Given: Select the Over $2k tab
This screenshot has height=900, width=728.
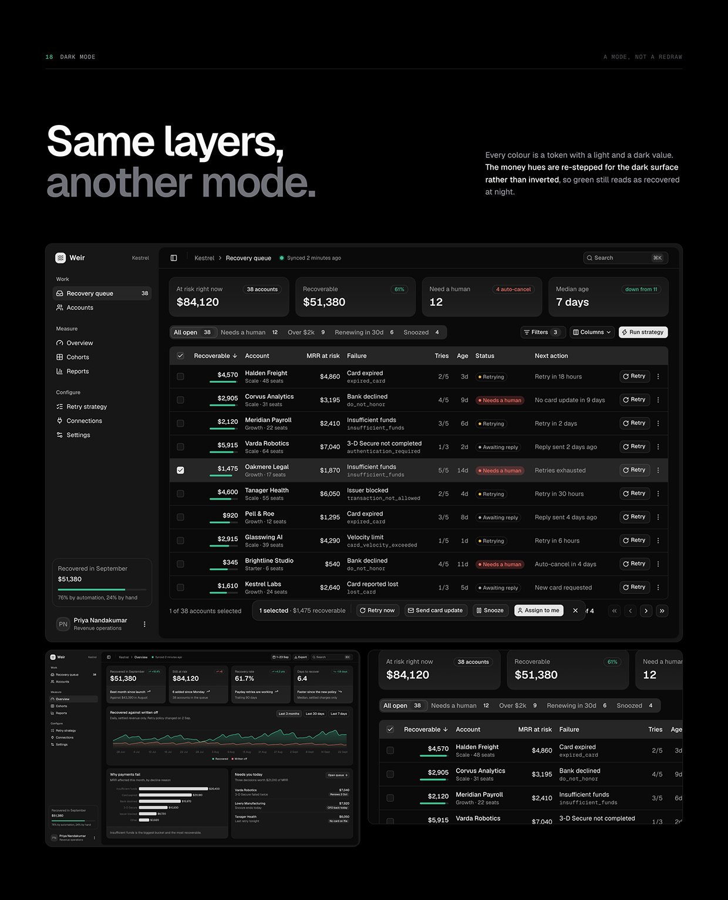Looking at the screenshot, I should point(306,332).
